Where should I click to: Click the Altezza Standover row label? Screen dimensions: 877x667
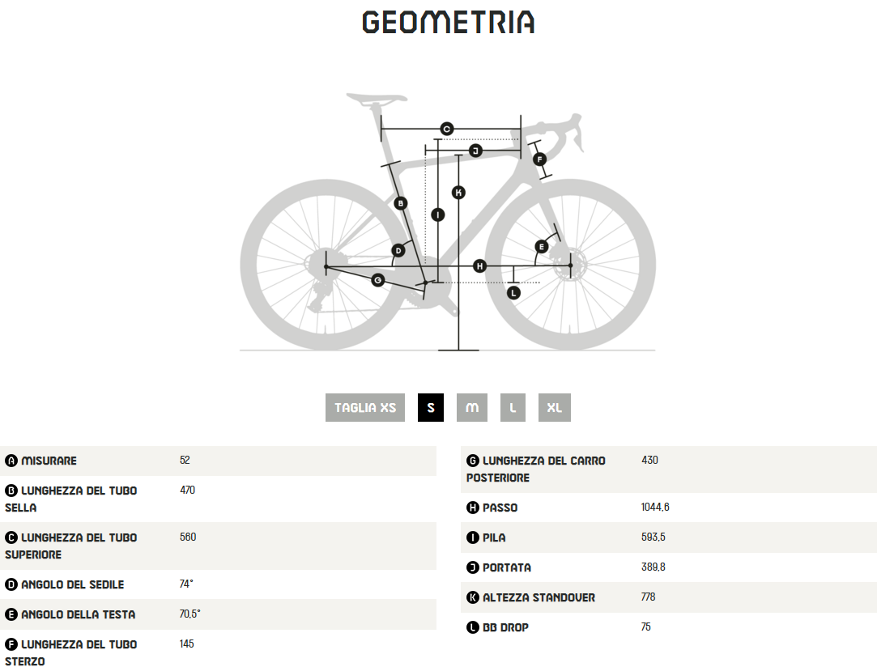(539, 597)
